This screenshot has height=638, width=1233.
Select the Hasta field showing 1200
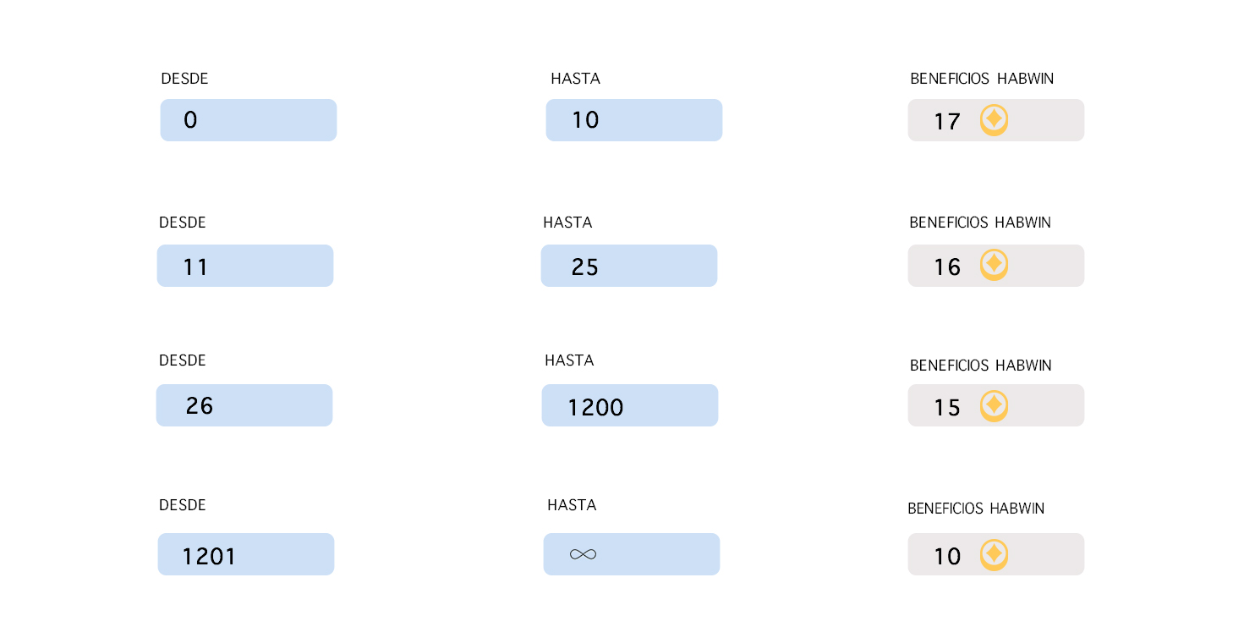click(x=630, y=405)
